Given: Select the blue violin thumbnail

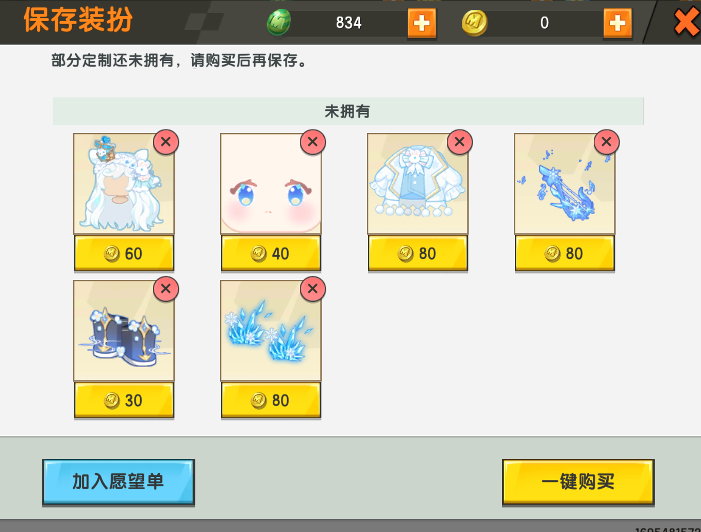Looking at the screenshot, I should (x=564, y=184).
